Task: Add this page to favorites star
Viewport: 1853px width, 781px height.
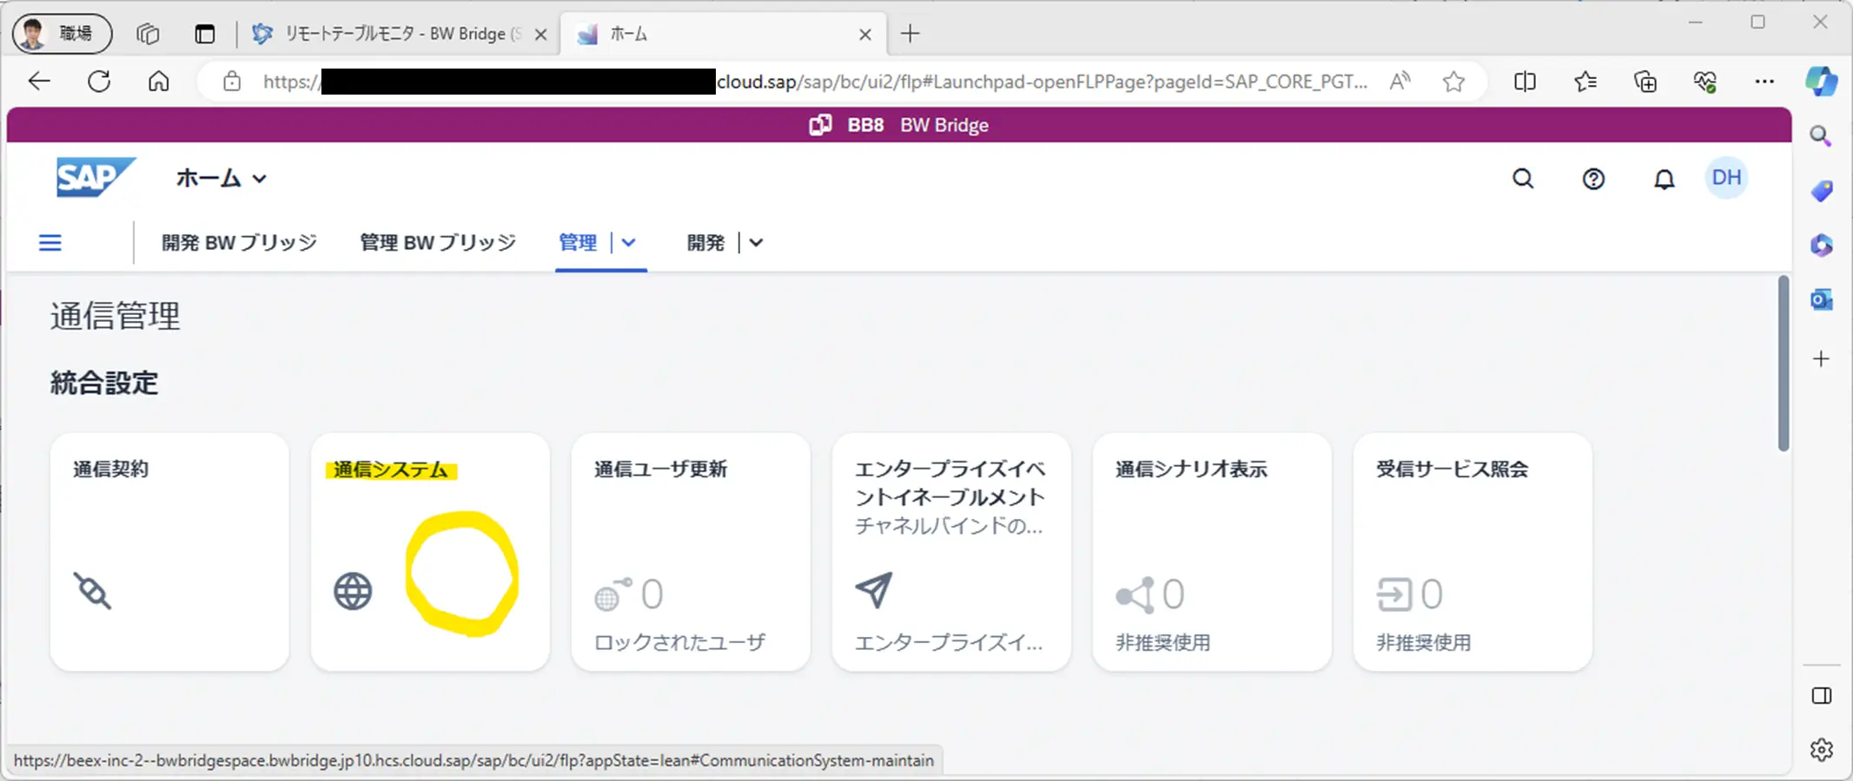Action: pyautogui.click(x=1453, y=82)
